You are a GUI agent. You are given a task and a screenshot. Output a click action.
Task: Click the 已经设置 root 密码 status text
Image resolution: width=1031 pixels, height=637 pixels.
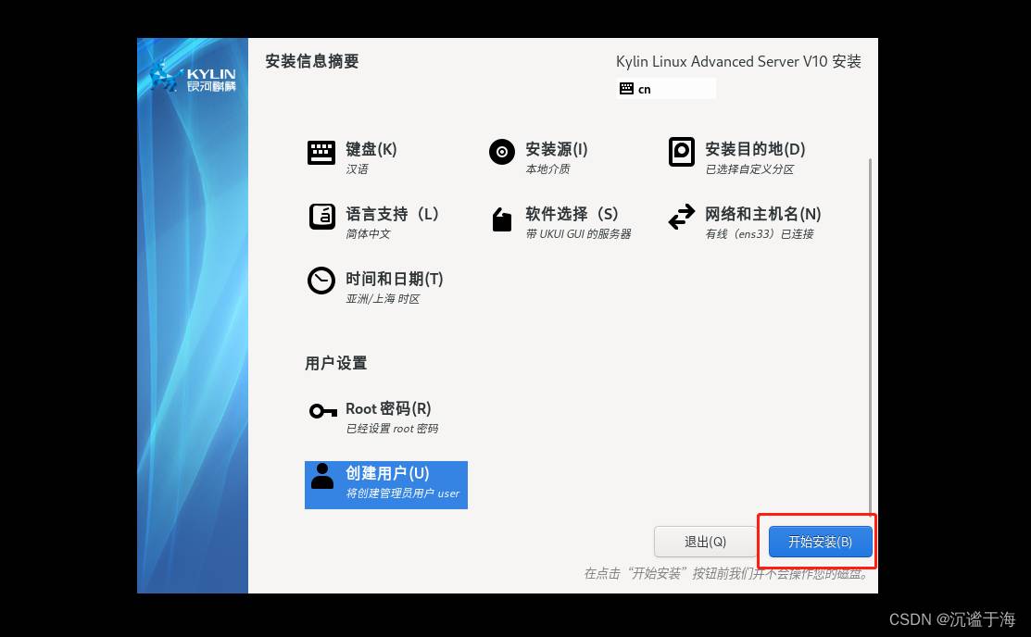[391, 429]
